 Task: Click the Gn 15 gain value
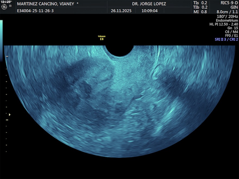click(x=232, y=28)
